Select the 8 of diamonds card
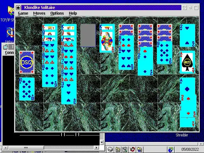204x153 pixels. 126,39
